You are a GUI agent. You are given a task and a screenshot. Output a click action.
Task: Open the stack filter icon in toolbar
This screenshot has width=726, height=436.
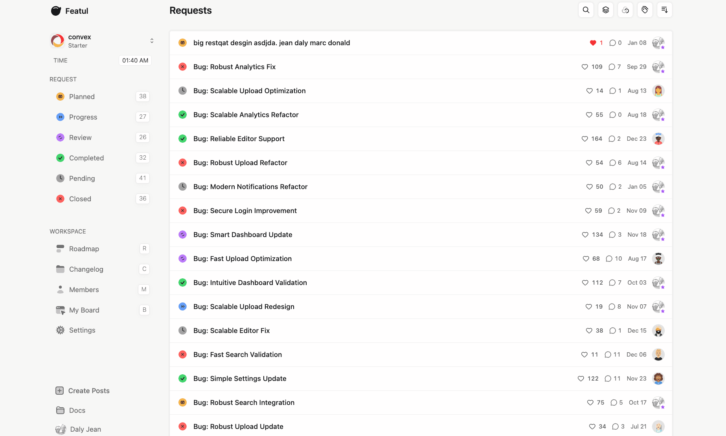point(605,10)
